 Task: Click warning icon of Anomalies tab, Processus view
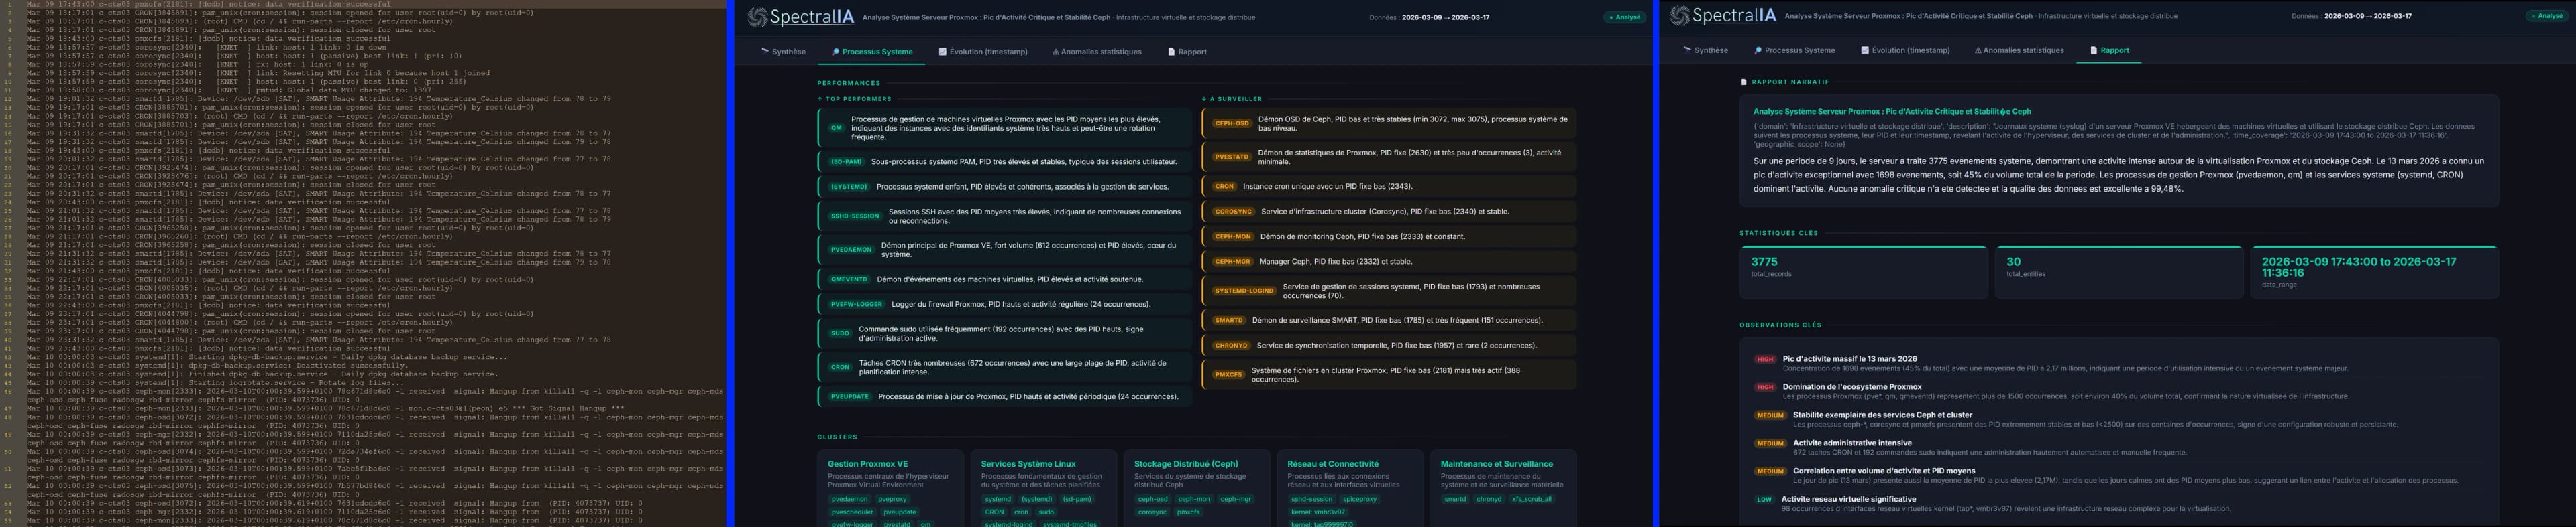click(1055, 52)
